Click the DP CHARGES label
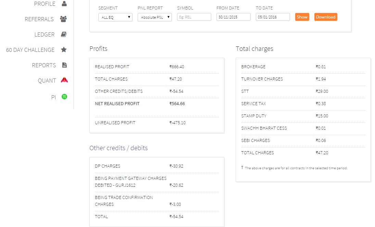 (108, 166)
